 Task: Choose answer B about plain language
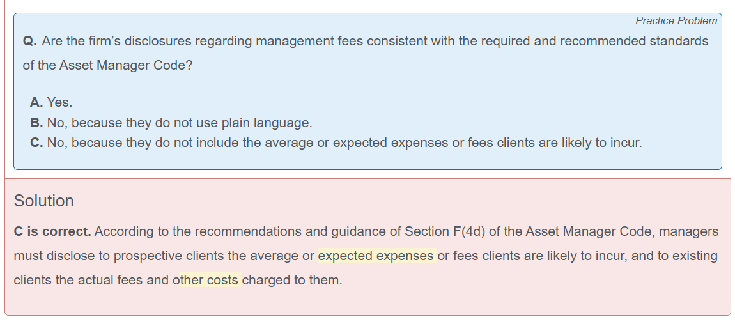(x=171, y=123)
